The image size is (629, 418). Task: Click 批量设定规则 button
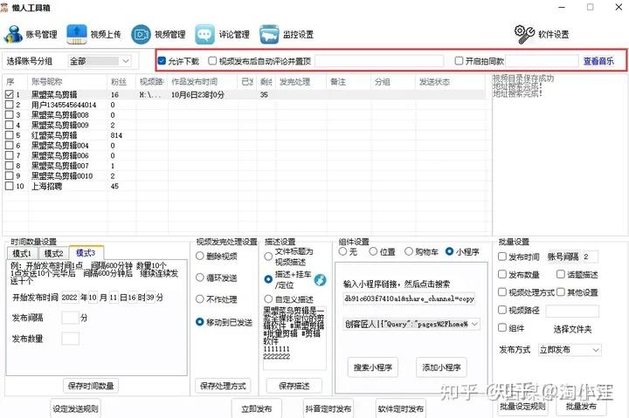click(x=522, y=407)
